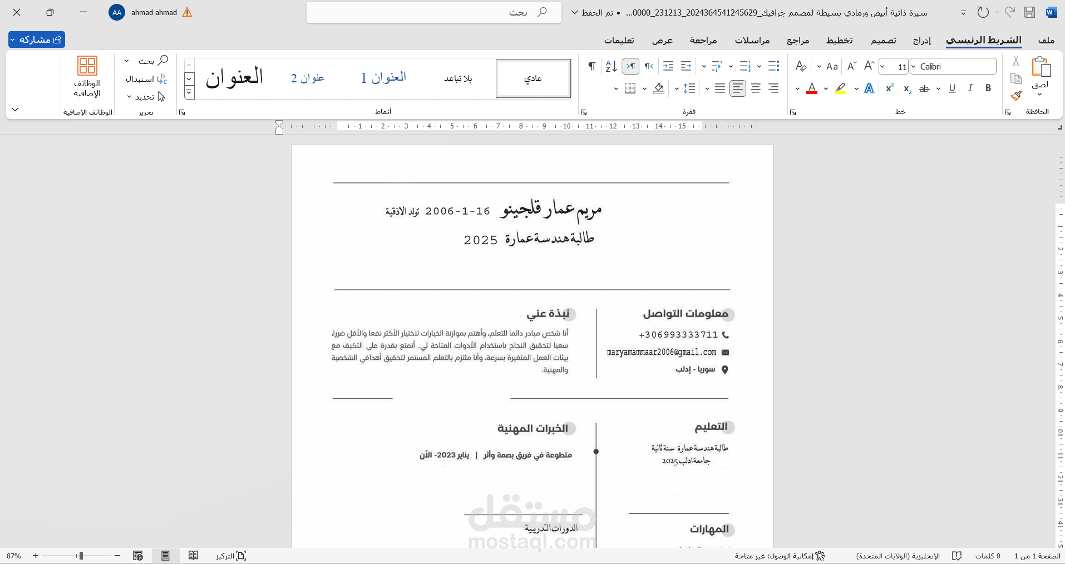Viewport: 1065px width, 564px height.
Task: Toggle Superscript formatting
Action: point(889,88)
